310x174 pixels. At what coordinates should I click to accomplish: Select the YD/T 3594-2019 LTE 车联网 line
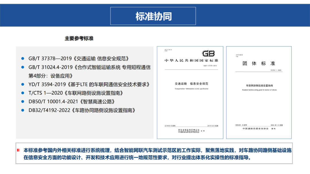pos(89,85)
